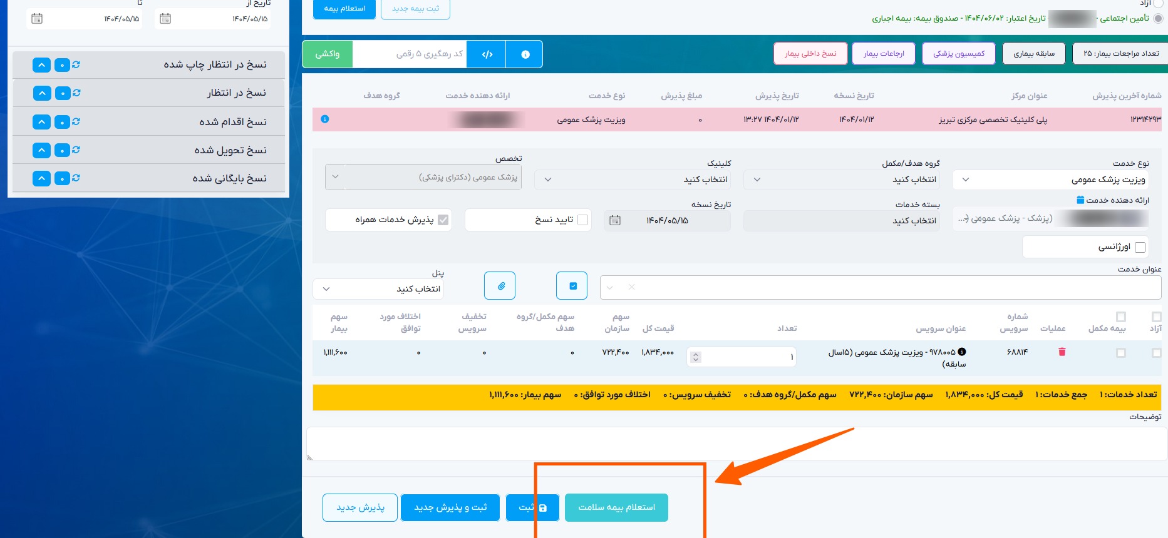This screenshot has height=538, width=1168.
Task: Click the checkmark icon button
Action: click(x=572, y=286)
